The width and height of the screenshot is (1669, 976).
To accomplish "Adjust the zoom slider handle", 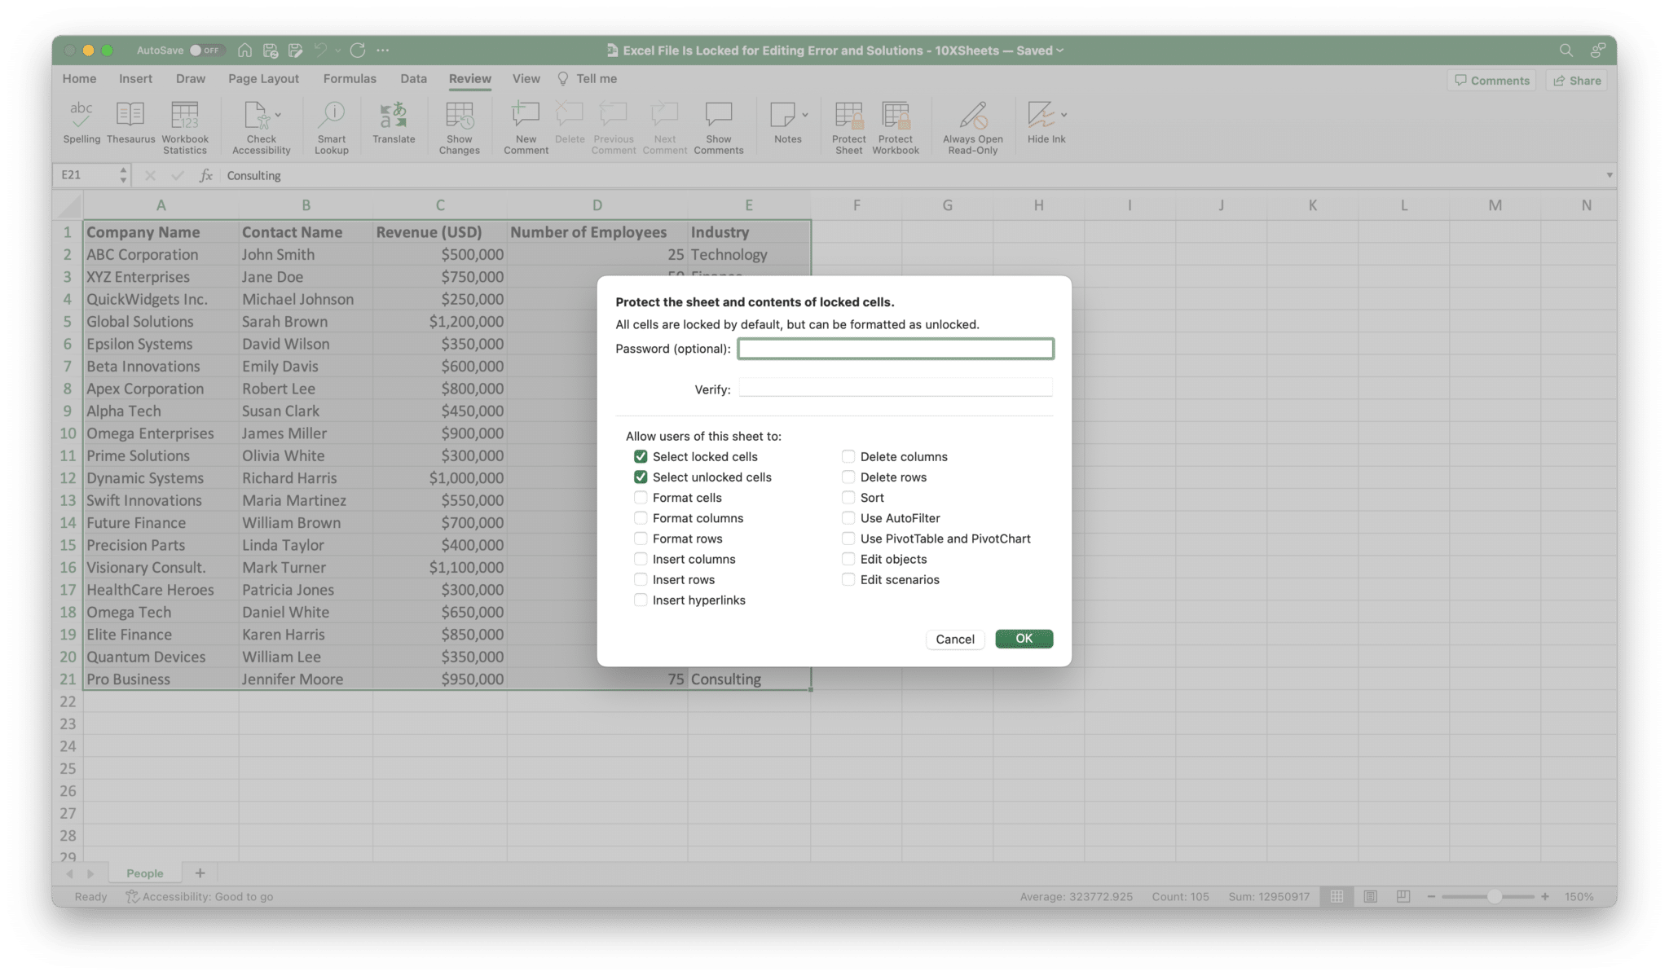I will (x=1494, y=896).
